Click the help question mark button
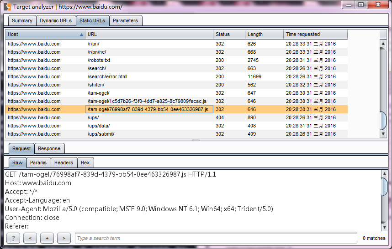The image size is (392, 249). point(13,238)
